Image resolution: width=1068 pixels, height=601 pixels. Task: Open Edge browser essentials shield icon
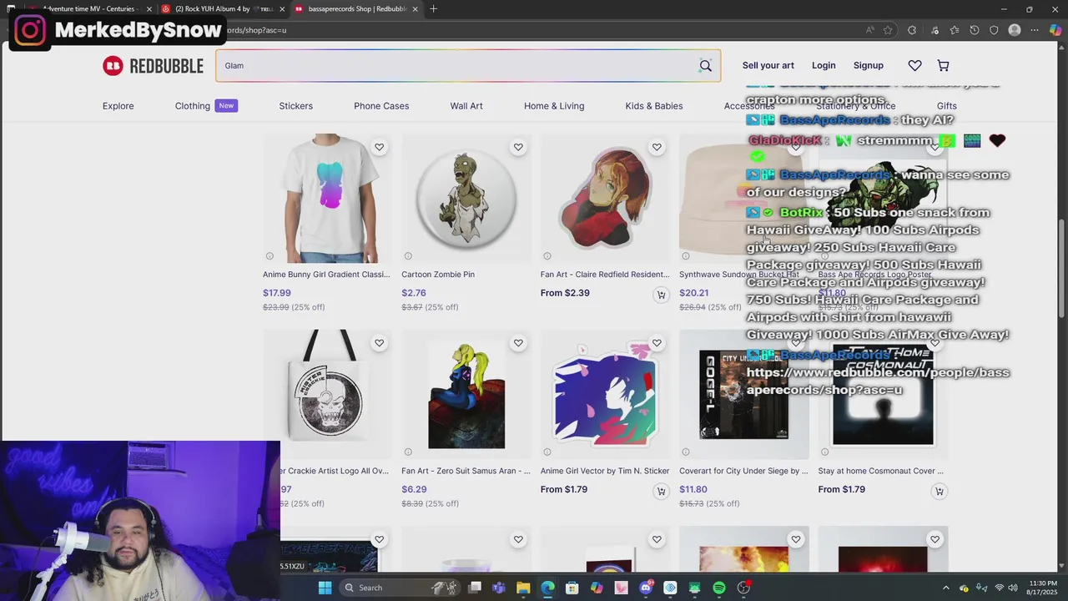tap(994, 30)
